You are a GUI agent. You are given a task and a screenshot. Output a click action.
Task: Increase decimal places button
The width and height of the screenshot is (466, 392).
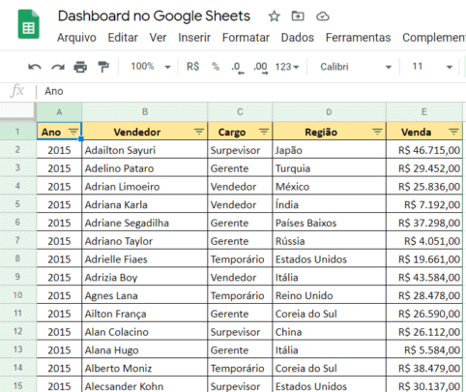(260, 68)
